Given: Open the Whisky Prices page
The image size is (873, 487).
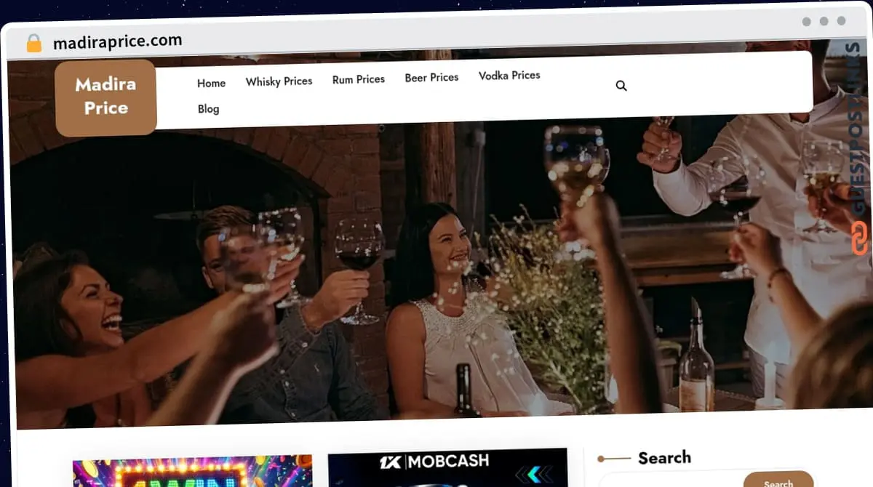Looking at the screenshot, I should coord(279,81).
